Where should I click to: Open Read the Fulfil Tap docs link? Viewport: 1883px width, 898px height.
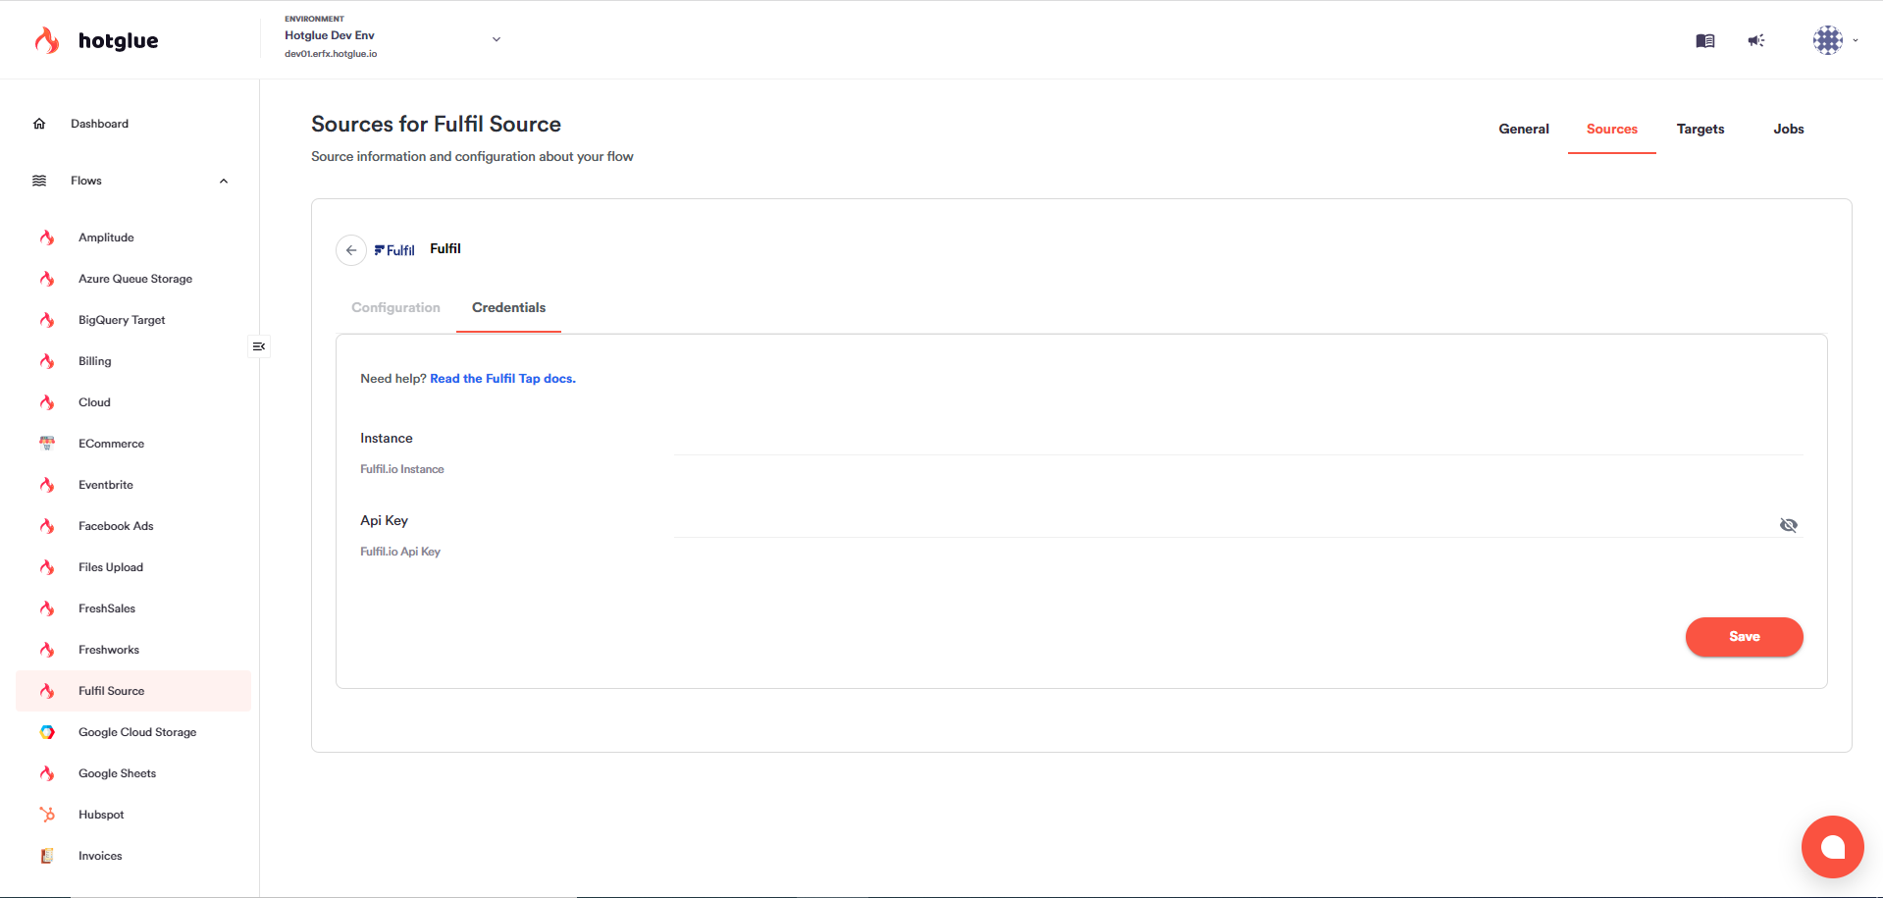coord(502,379)
